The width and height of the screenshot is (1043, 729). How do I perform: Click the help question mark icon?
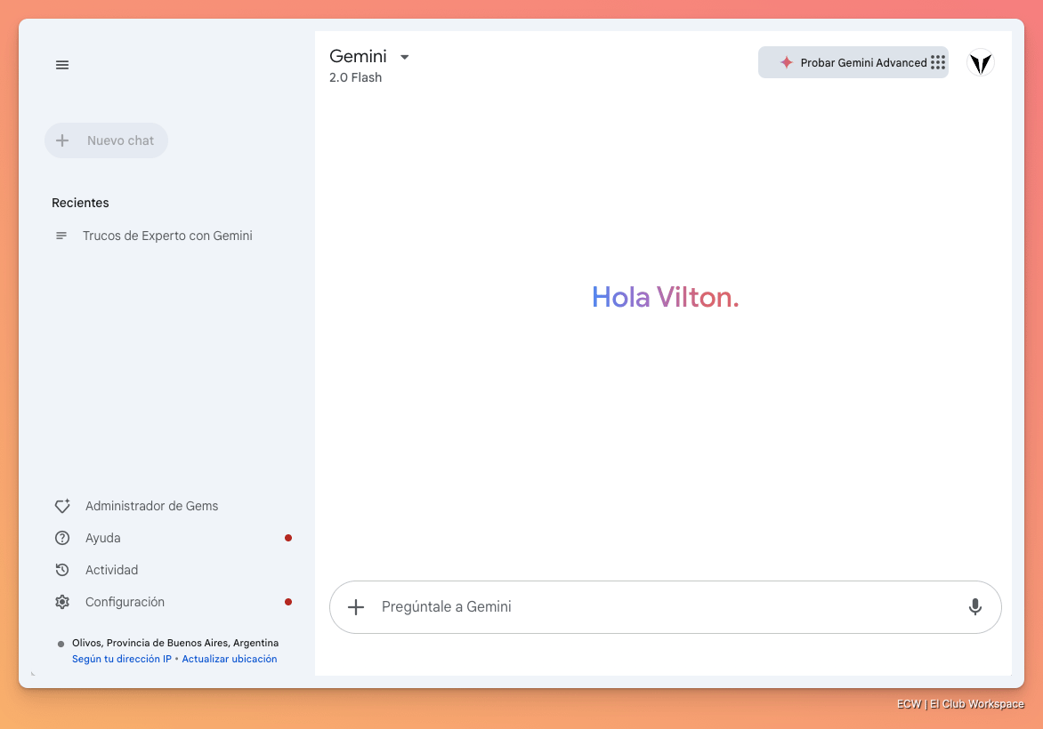pos(62,538)
